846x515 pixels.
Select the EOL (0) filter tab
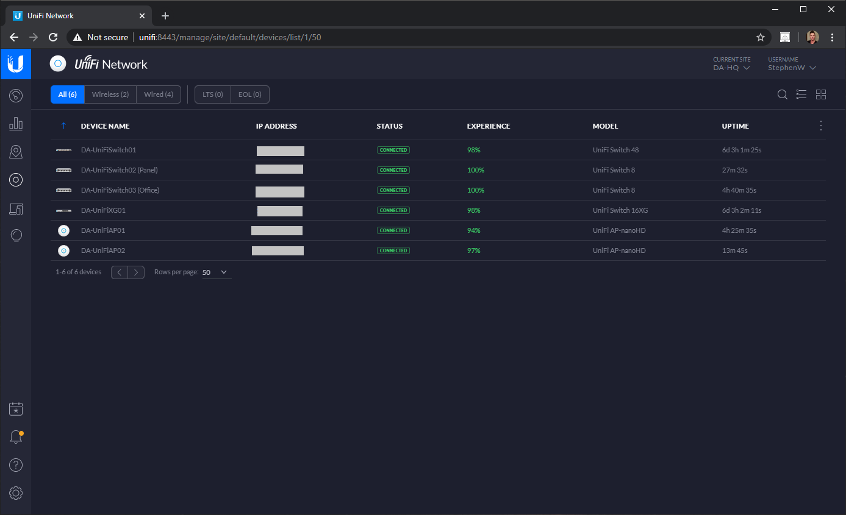(x=250, y=94)
